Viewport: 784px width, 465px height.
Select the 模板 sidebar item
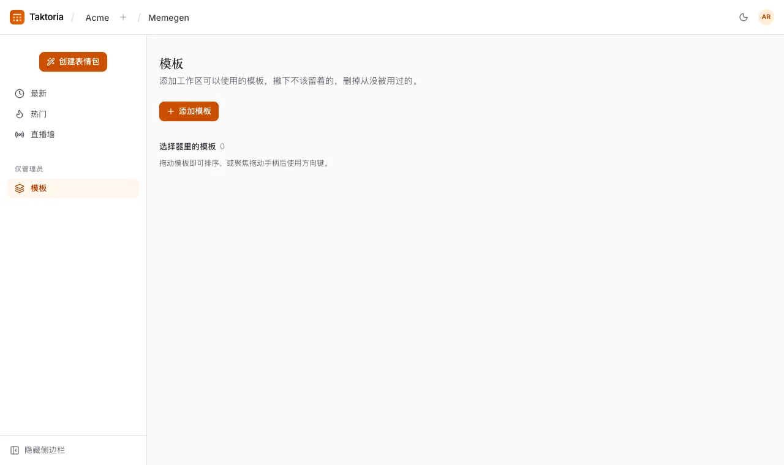tap(73, 188)
